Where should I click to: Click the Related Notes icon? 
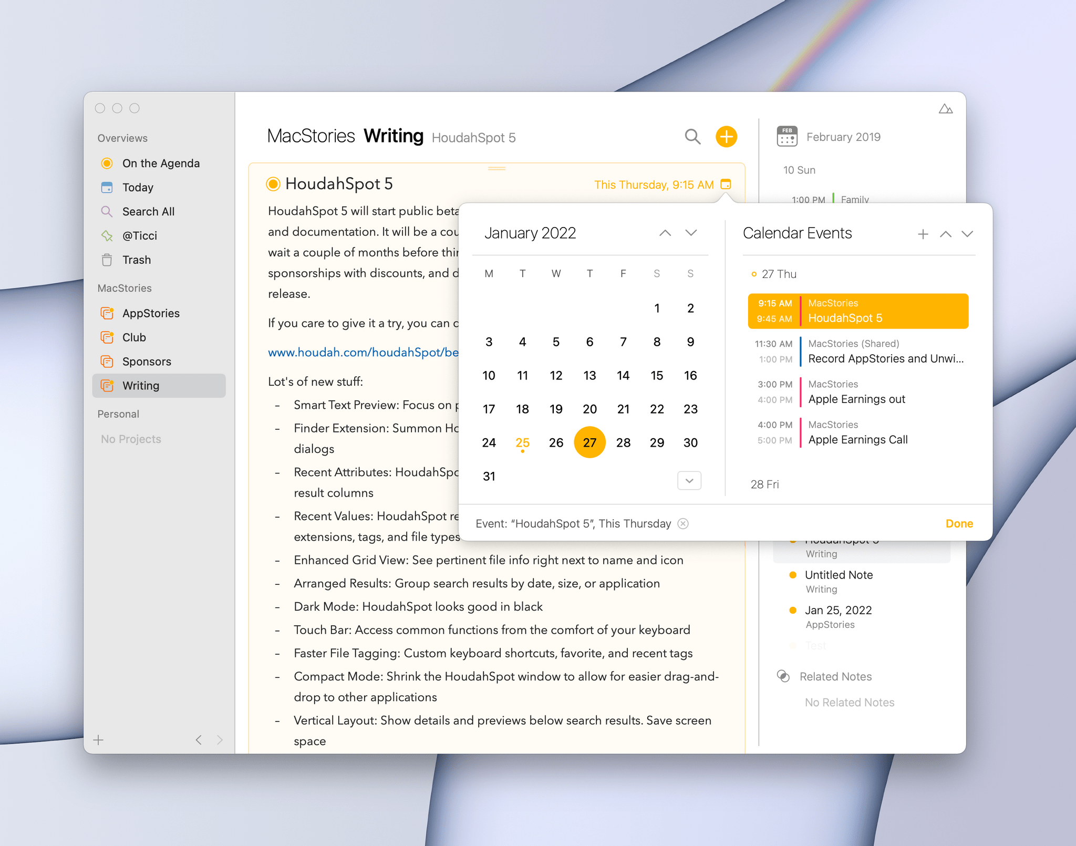[x=783, y=676]
